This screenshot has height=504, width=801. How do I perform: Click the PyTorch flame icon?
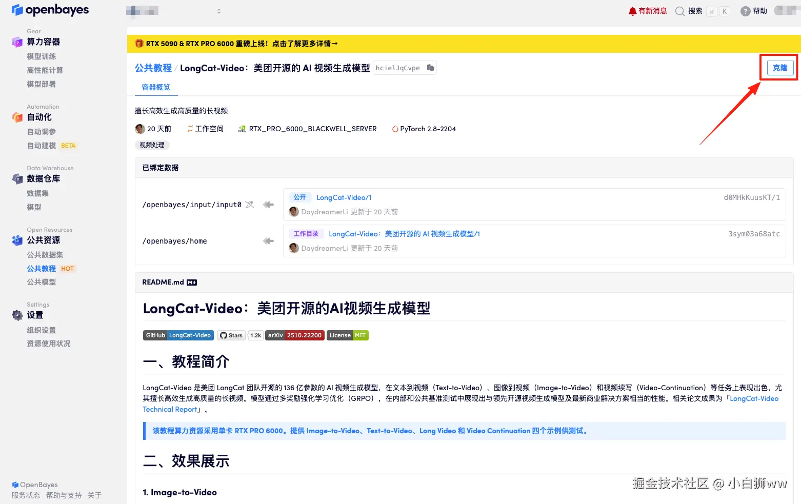(x=395, y=129)
